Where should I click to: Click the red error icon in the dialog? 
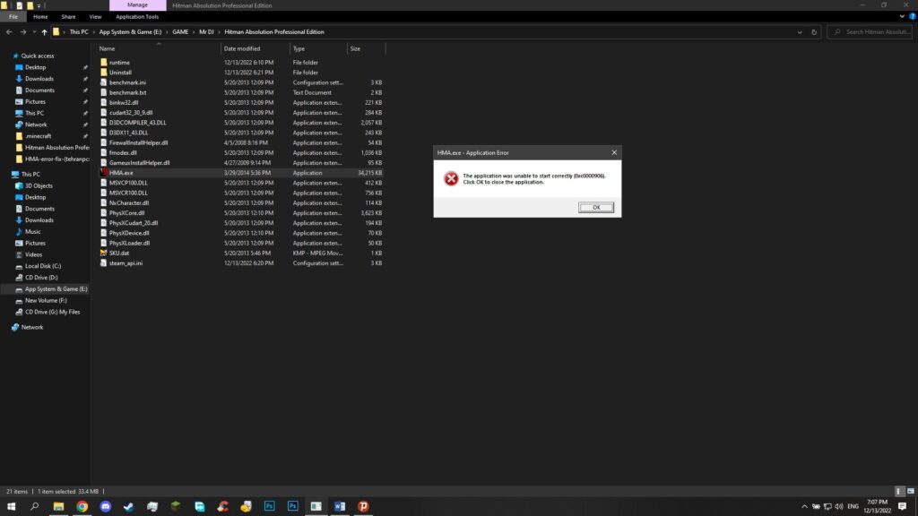(451, 179)
